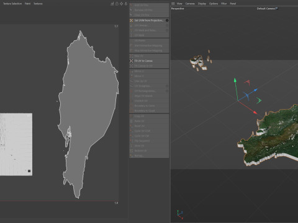298x223 pixels.
Task: Choose Stop Interactive Mapping
Action: pyautogui.click(x=149, y=51)
